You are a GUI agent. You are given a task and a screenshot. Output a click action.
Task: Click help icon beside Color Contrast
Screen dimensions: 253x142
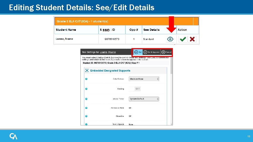tap(86, 79)
